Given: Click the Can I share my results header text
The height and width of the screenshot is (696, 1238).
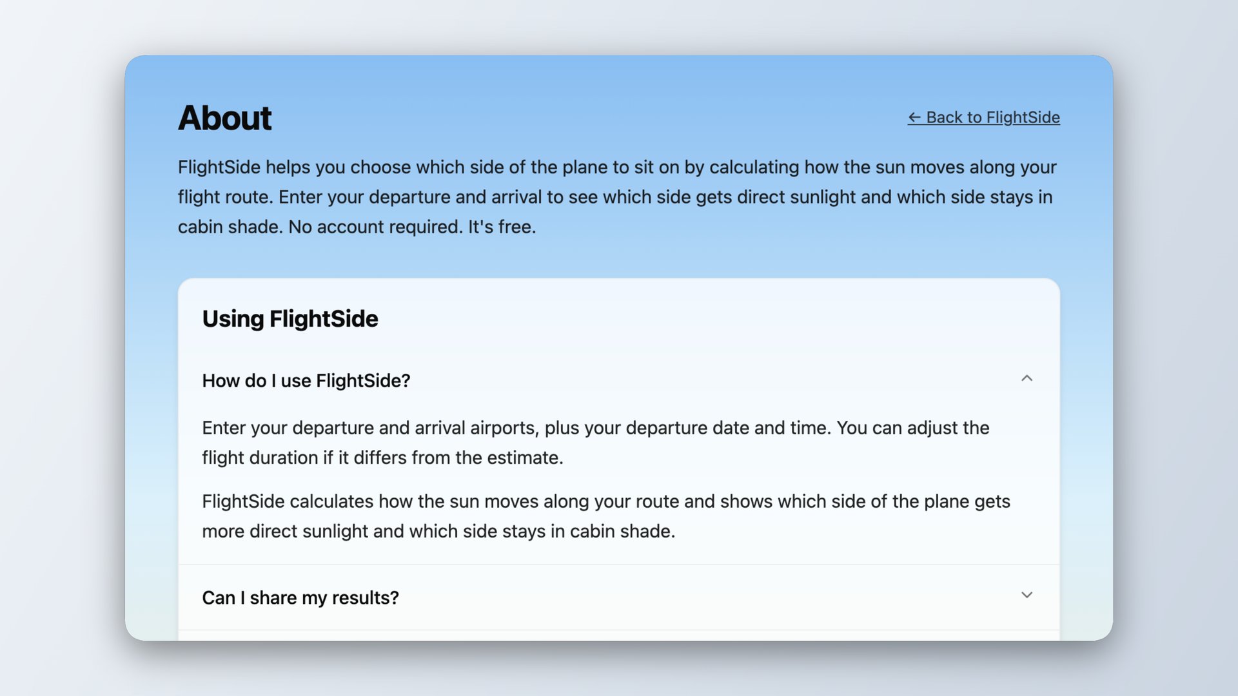Looking at the screenshot, I should coord(300,597).
